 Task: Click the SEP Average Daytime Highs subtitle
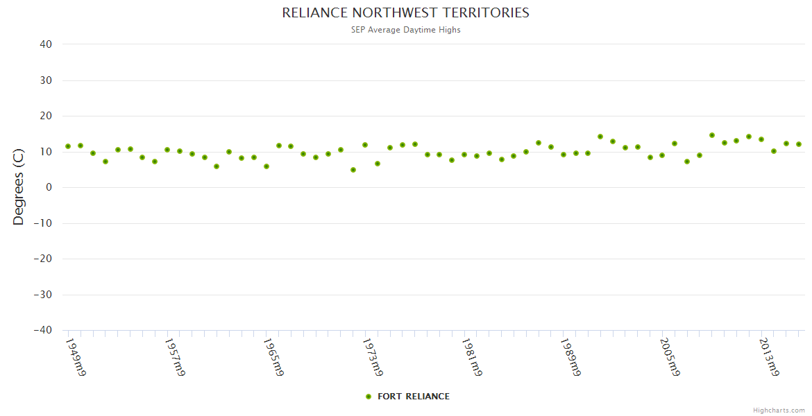pyautogui.click(x=405, y=30)
